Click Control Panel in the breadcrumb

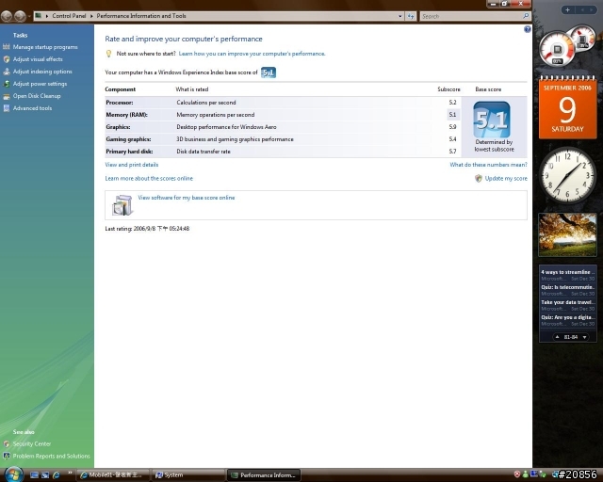[69, 16]
